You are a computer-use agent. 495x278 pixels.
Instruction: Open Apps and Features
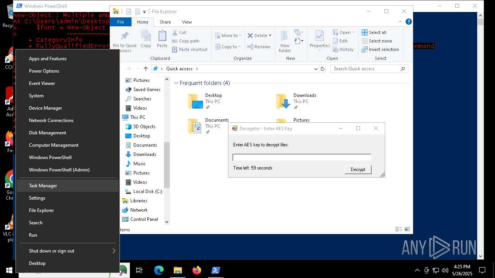click(68, 59)
